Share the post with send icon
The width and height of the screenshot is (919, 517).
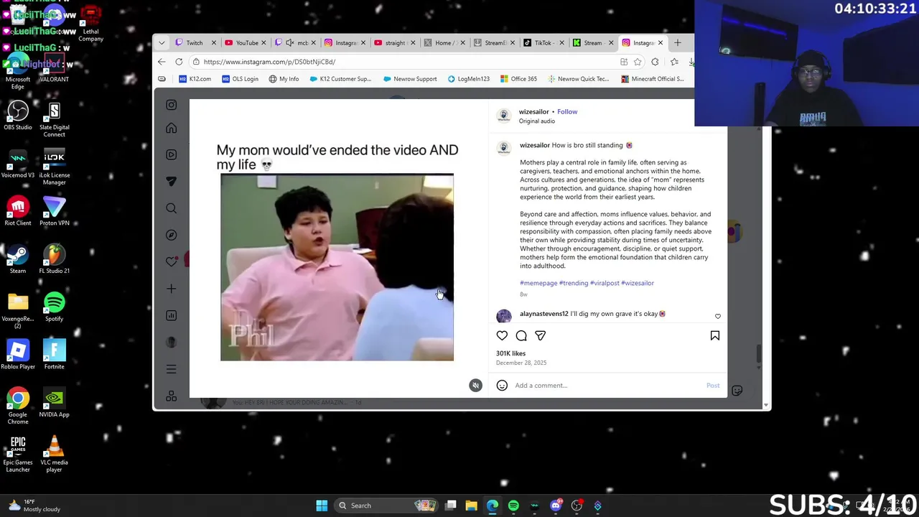[540, 335]
